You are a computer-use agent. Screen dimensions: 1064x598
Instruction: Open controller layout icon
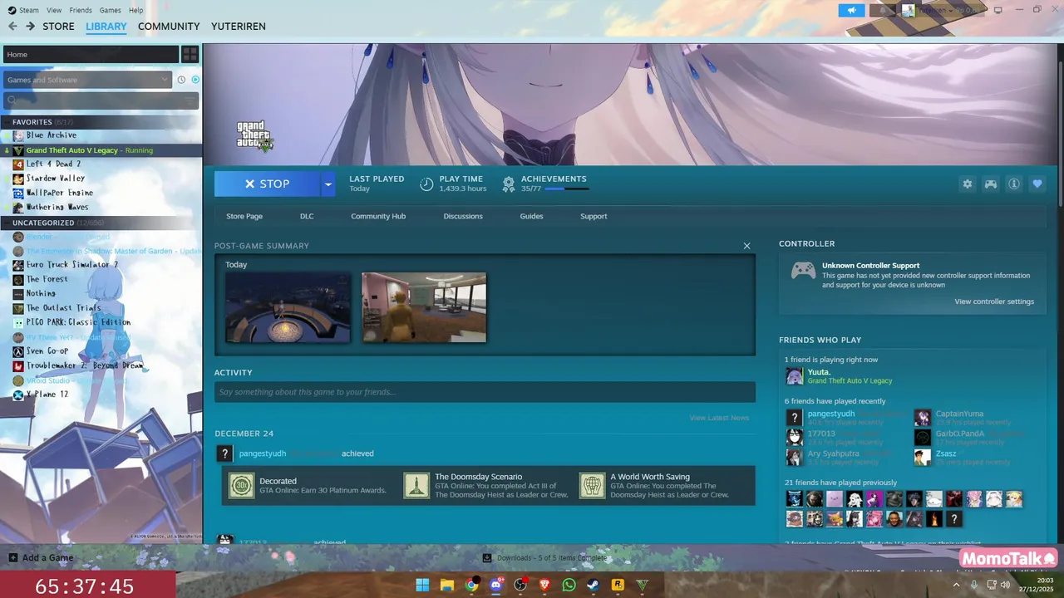[990, 184]
